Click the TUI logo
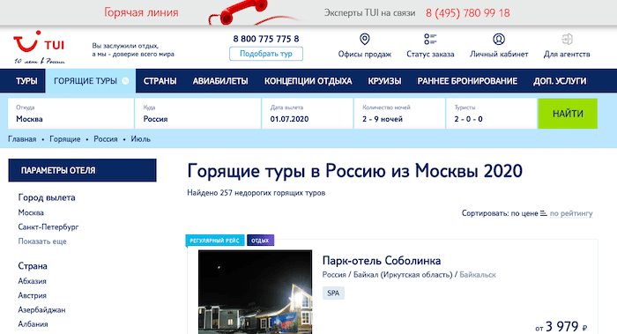617x334 pixels. pyautogui.click(x=39, y=47)
